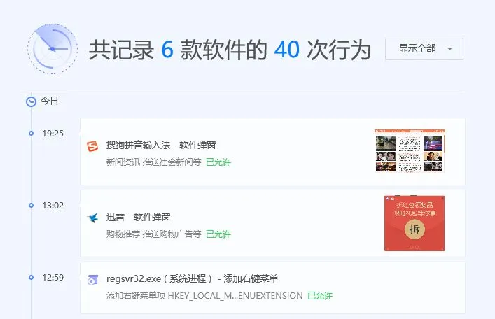
Task: Click the clock icon next to 今日
Action: [x=31, y=101]
